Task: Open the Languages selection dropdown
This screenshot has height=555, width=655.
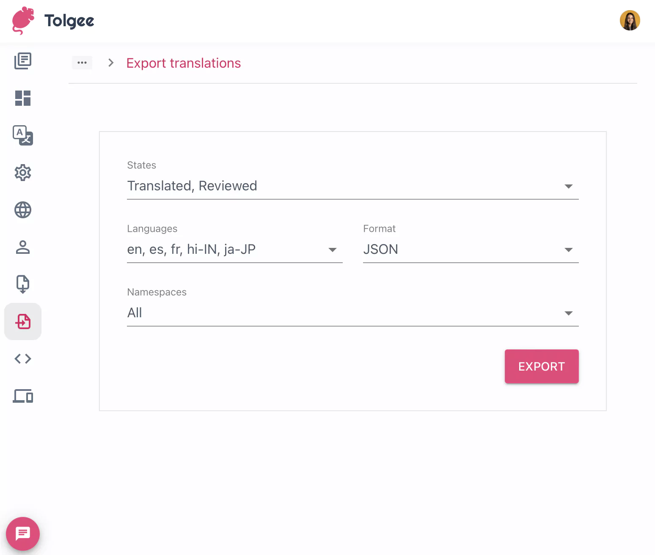Action: (x=333, y=250)
